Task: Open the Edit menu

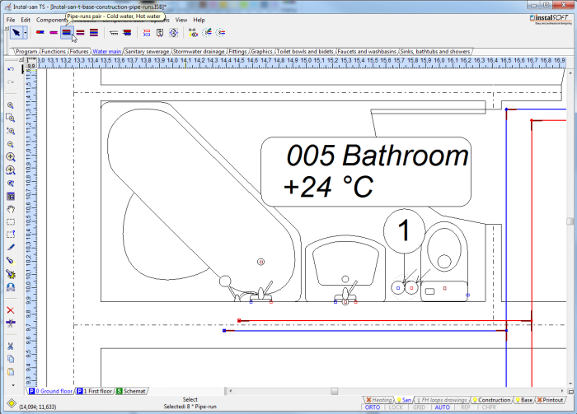Action: point(26,20)
